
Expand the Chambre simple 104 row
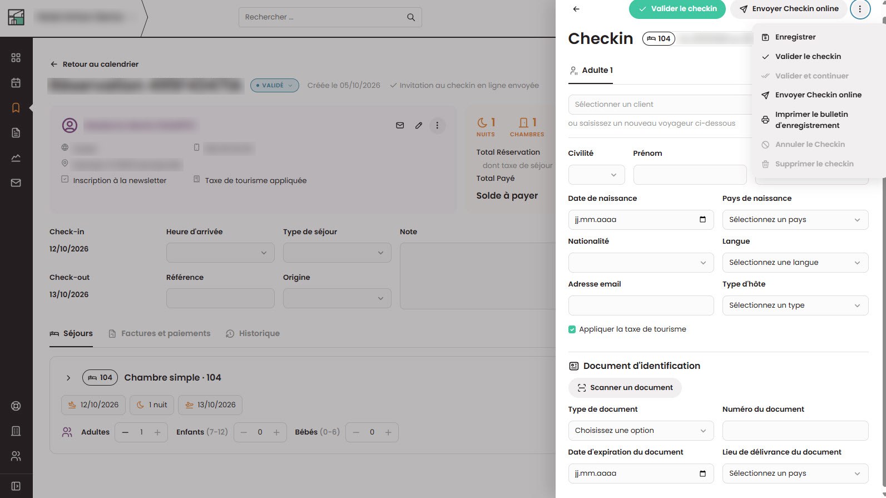[x=68, y=378]
